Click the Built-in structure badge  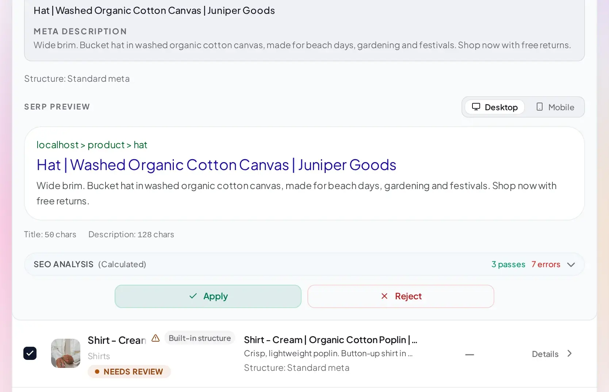tap(200, 338)
